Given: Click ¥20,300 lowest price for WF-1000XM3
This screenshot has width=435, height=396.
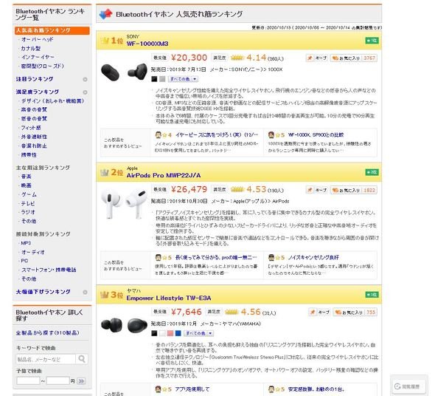Looking at the screenshot, I should 189,58.
